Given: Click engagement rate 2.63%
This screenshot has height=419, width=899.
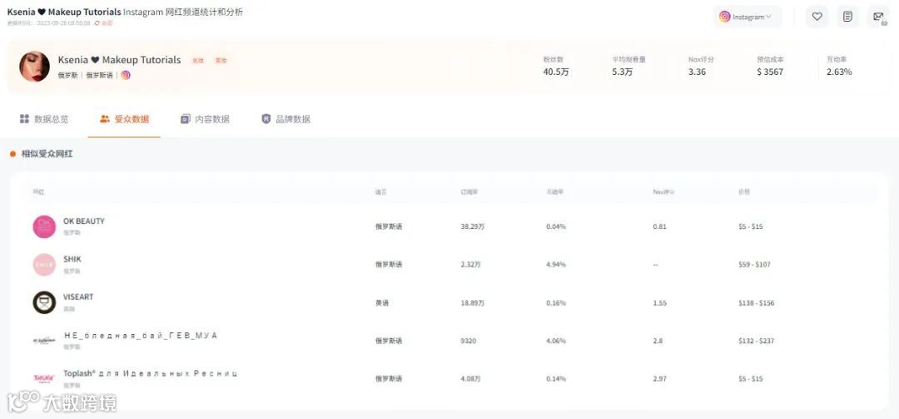Looking at the screenshot, I should pos(839,72).
